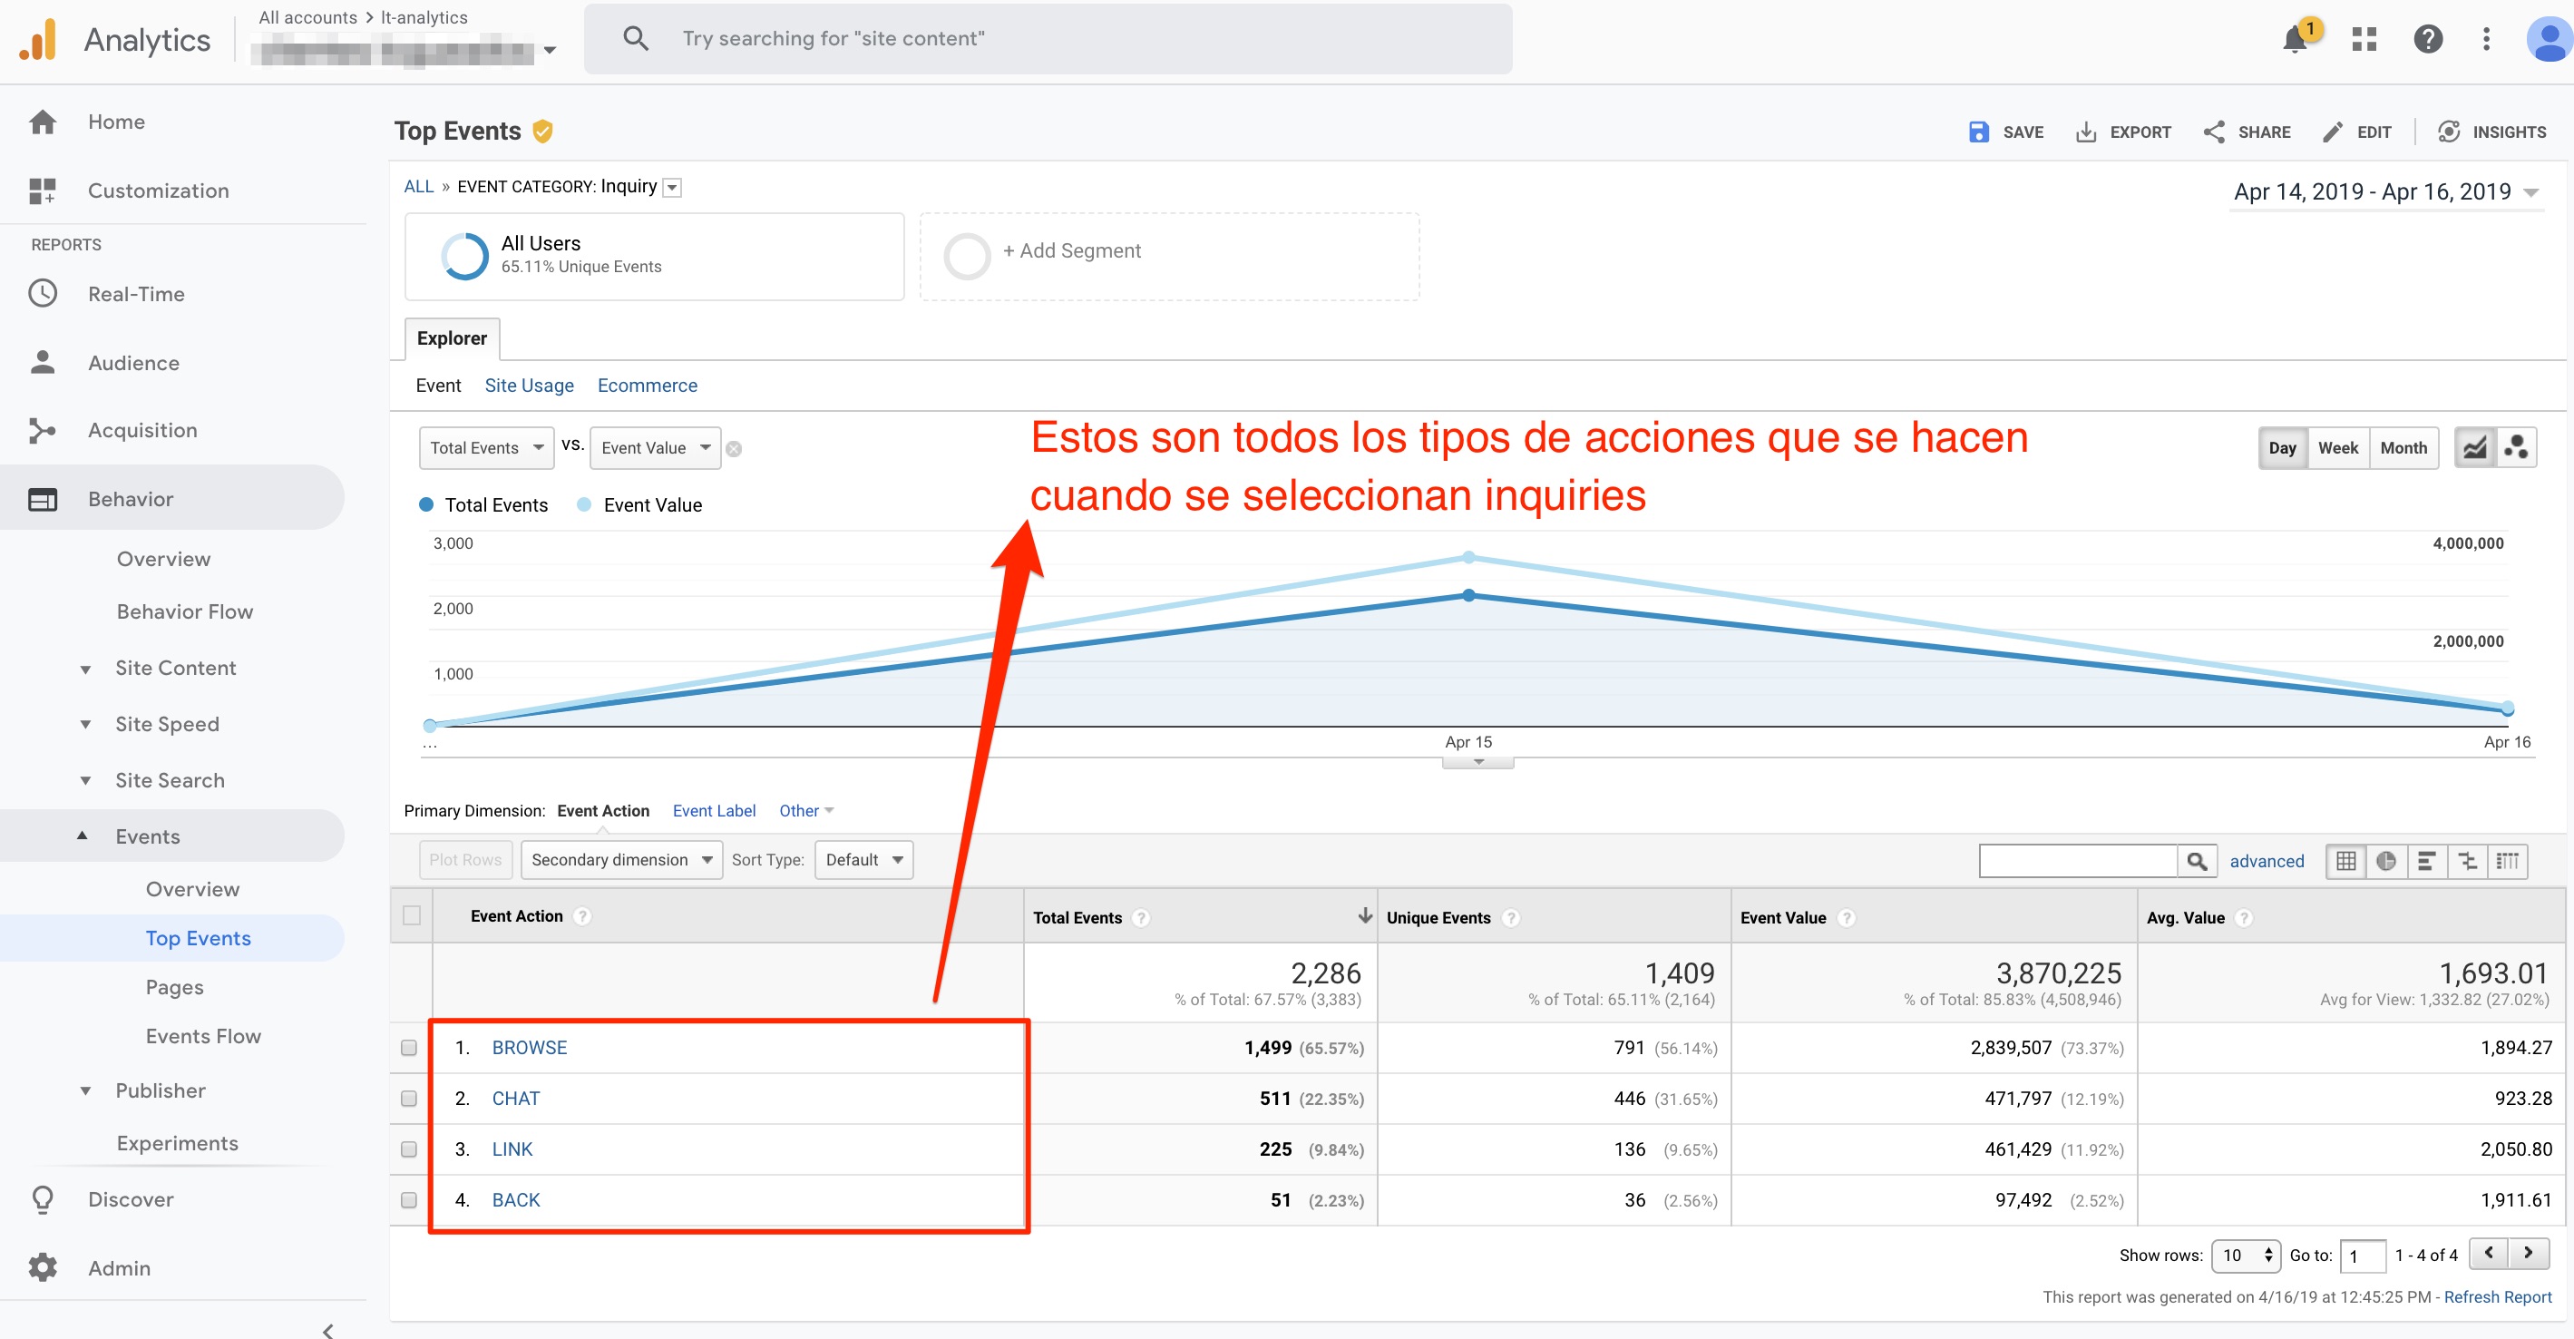2574x1339 pixels.
Task: Open the Google apps grid icon
Action: click(x=2364, y=40)
